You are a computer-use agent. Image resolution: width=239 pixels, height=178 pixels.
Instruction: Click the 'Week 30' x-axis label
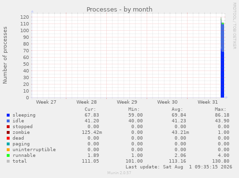point(167,102)
